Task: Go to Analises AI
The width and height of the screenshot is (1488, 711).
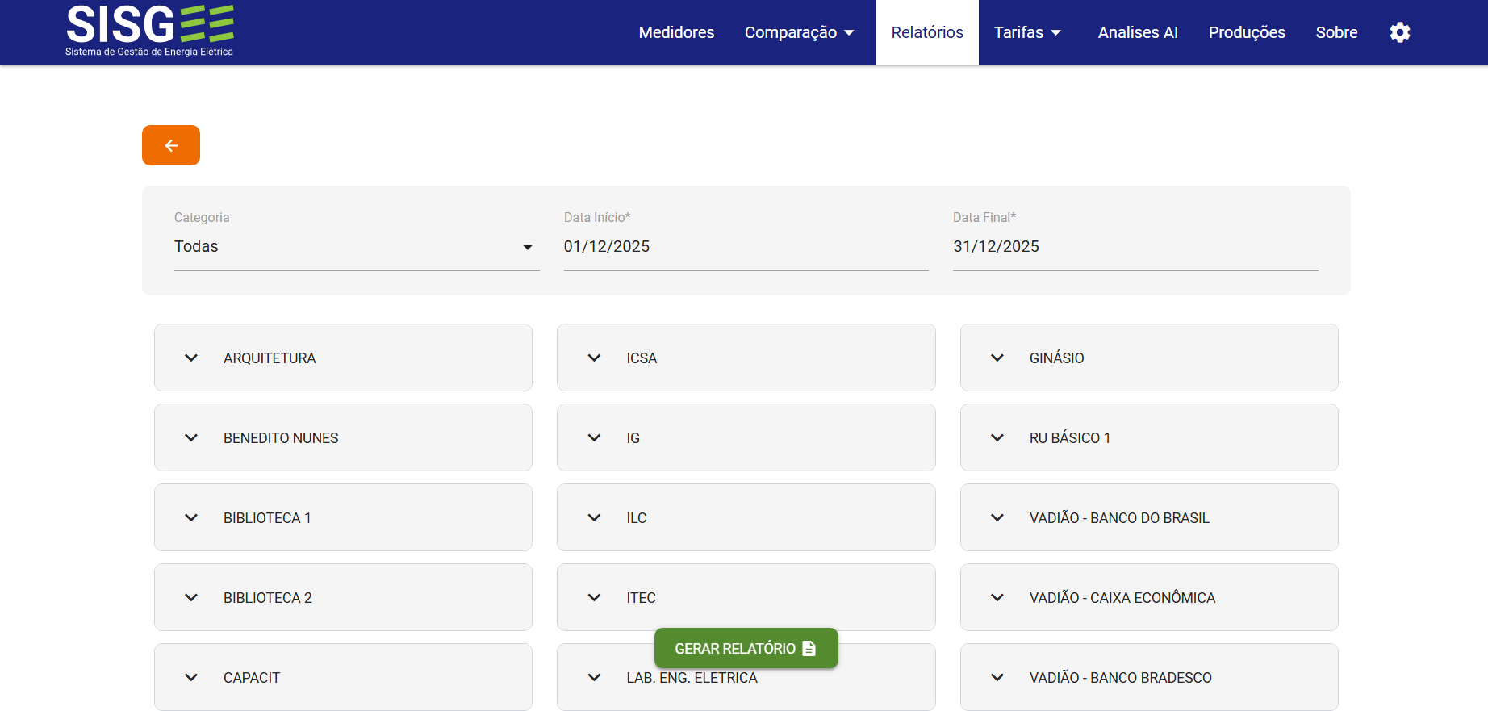Action: click(1138, 32)
